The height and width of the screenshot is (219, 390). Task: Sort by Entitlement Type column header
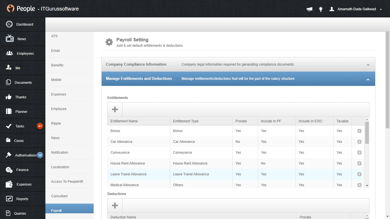[x=201, y=121]
